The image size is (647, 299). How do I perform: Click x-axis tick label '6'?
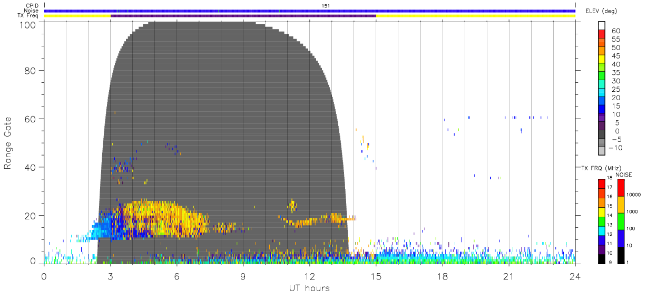pos(177,276)
